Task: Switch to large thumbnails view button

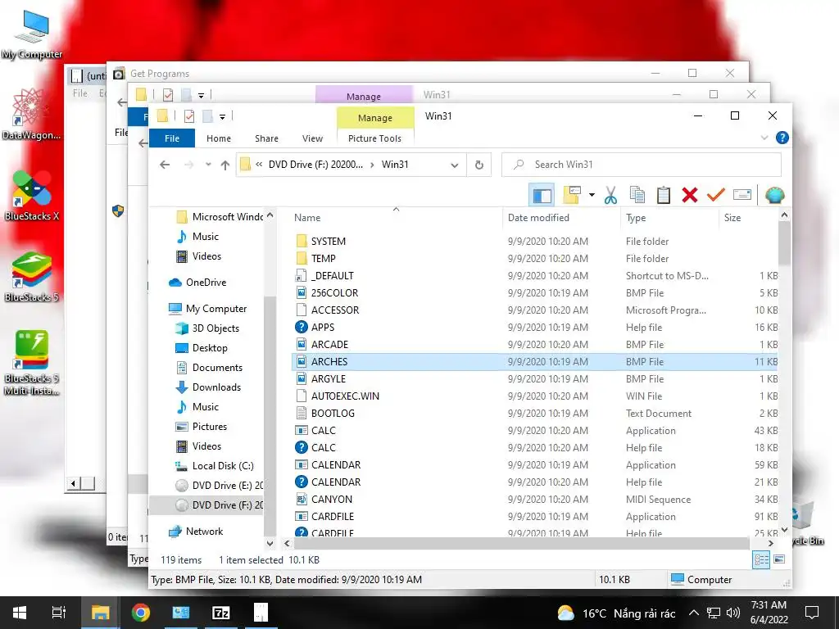Action: (x=779, y=559)
